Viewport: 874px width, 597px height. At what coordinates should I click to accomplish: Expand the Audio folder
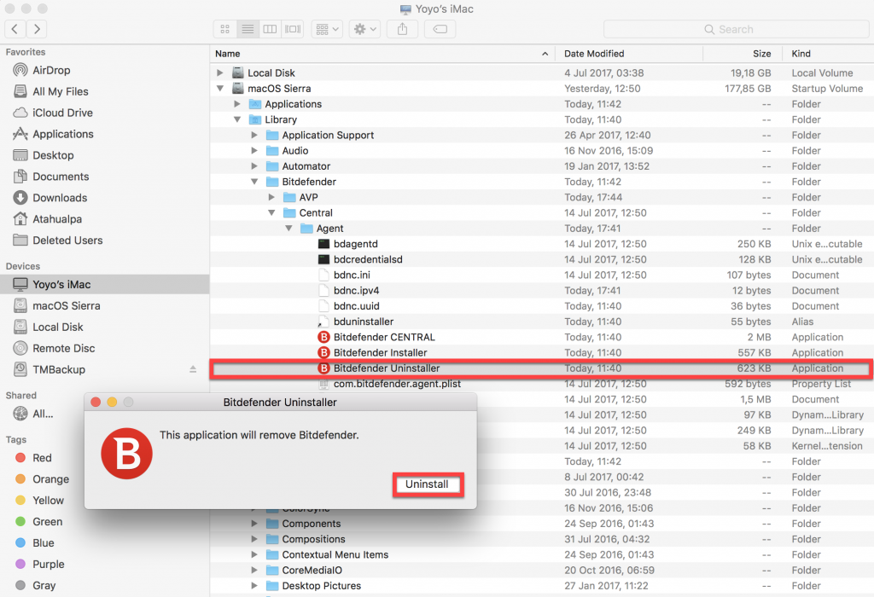[x=254, y=151]
